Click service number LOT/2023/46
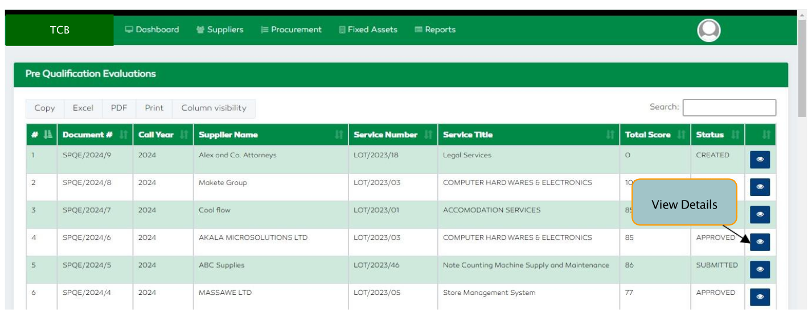812x313 pixels. click(377, 265)
